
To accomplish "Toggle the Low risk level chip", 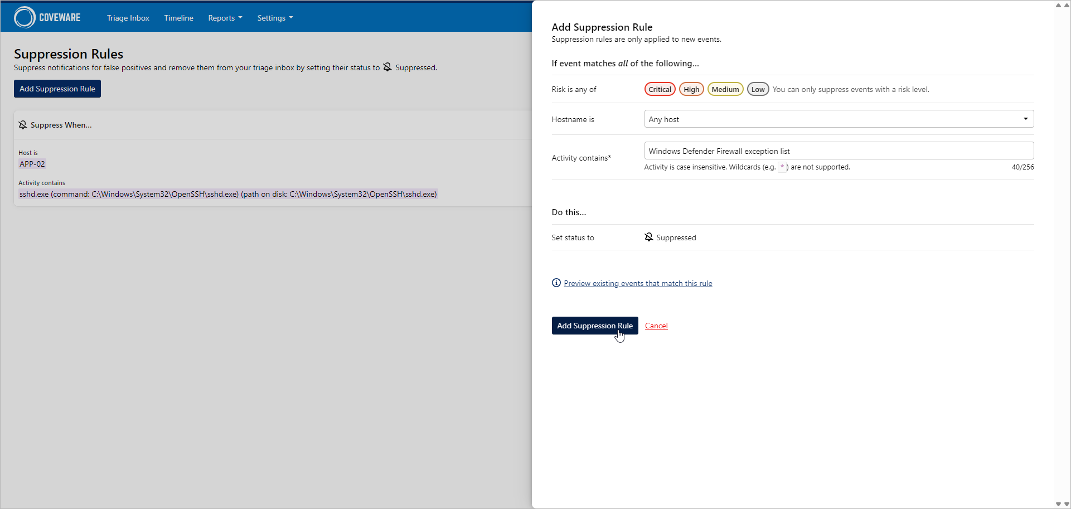I will tap(758, 89).
